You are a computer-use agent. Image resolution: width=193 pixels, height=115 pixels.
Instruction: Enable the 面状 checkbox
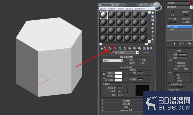point(140,63)
